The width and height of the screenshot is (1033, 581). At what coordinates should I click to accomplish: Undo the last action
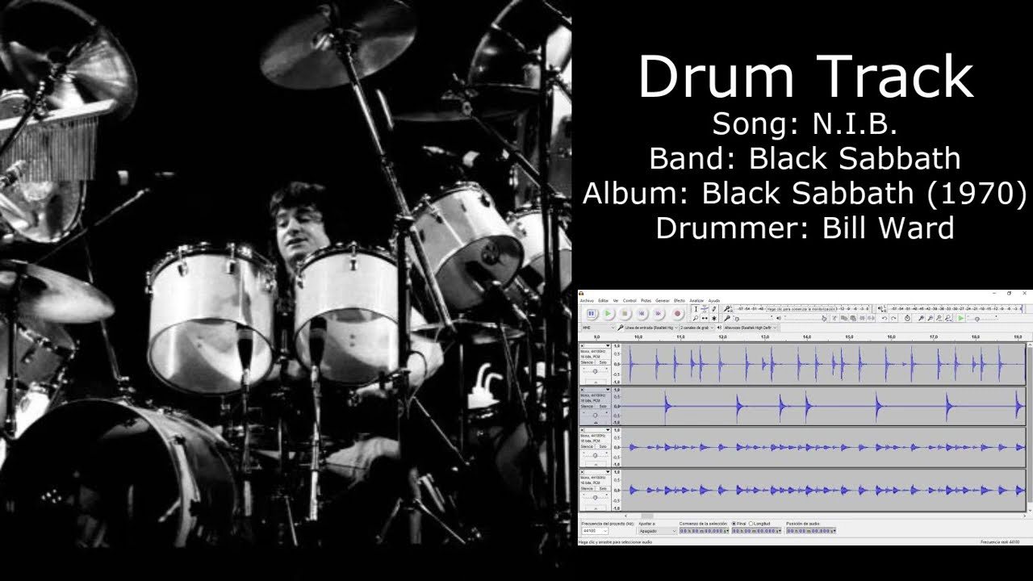tap(885, 318)
